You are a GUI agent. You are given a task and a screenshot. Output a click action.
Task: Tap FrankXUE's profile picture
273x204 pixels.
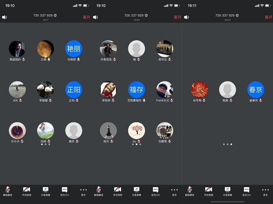(x=165, y=90)
